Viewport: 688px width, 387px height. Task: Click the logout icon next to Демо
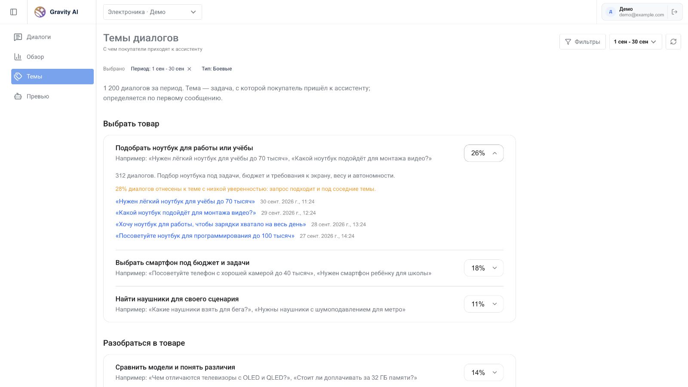point(674,12)
